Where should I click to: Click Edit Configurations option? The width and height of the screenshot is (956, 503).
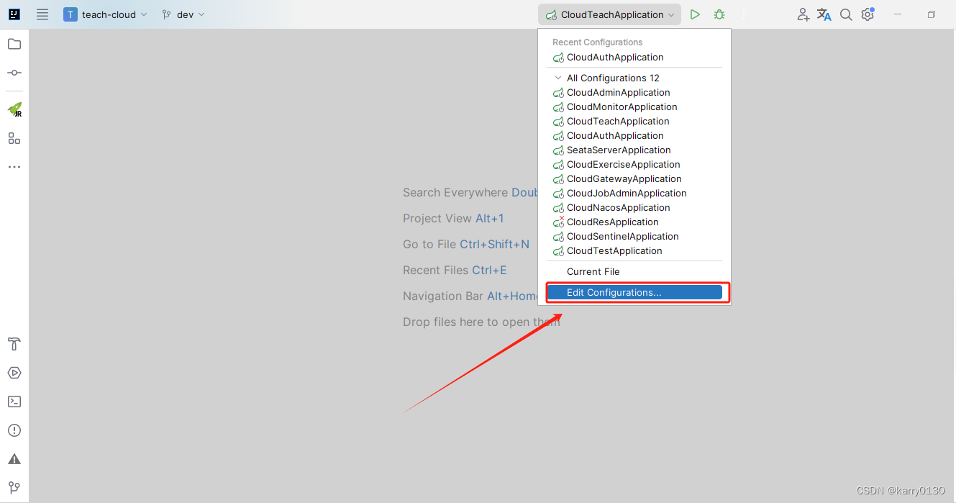click(634, 292)
